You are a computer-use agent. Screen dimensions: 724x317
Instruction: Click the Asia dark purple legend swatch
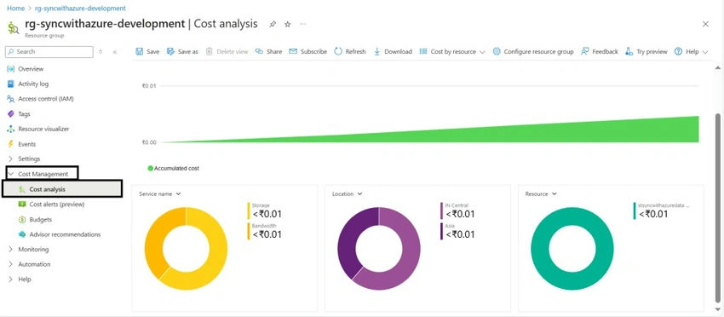click(x=442, y=231)
